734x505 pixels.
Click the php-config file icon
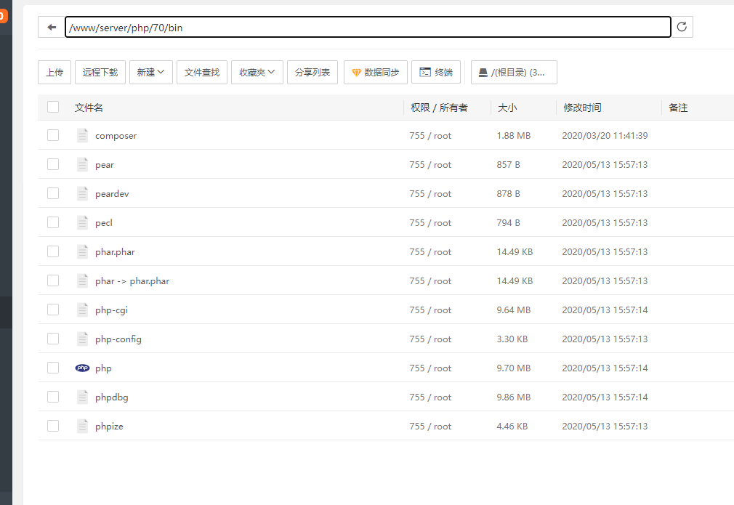click(82, 339)
